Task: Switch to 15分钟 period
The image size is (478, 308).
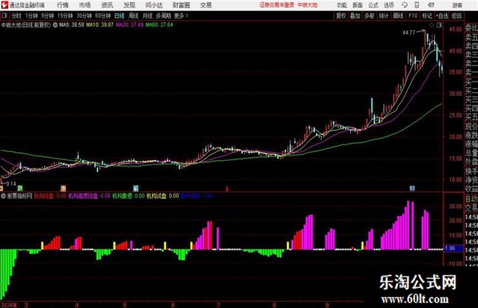Action: [65, 16]
